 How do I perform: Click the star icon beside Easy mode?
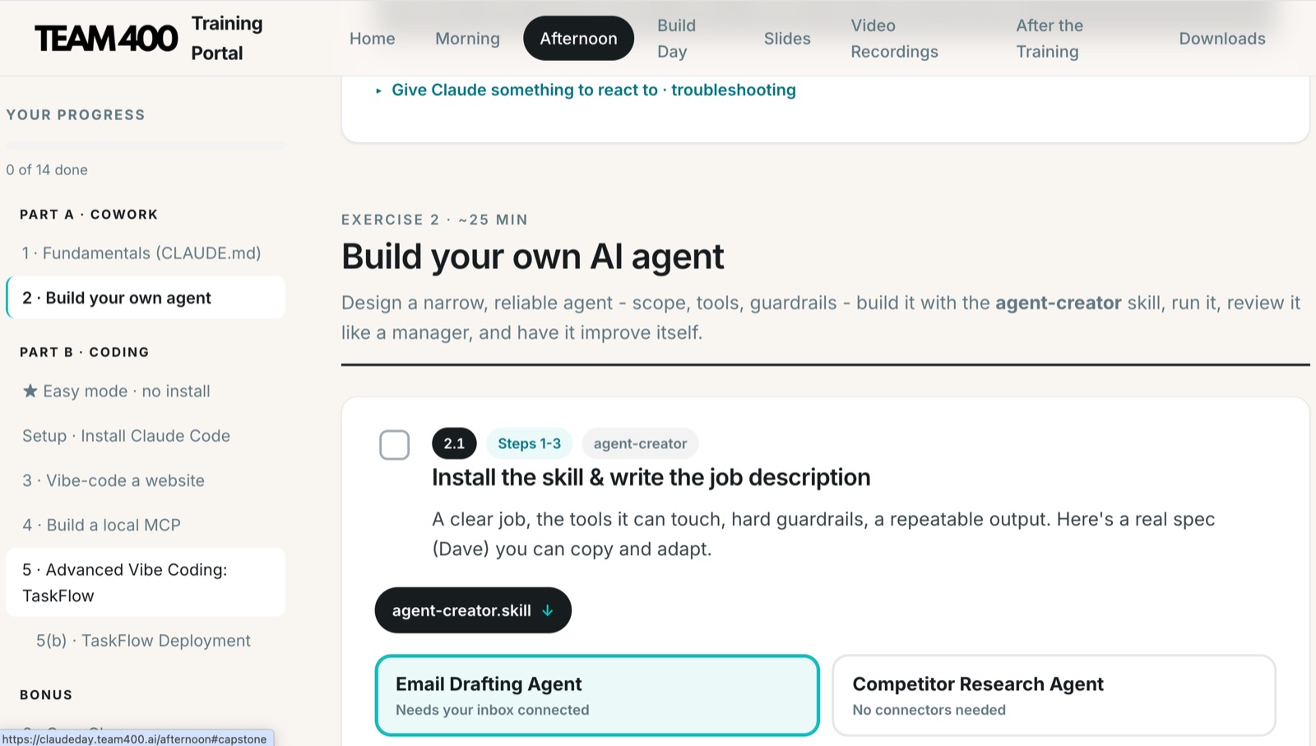30,391
